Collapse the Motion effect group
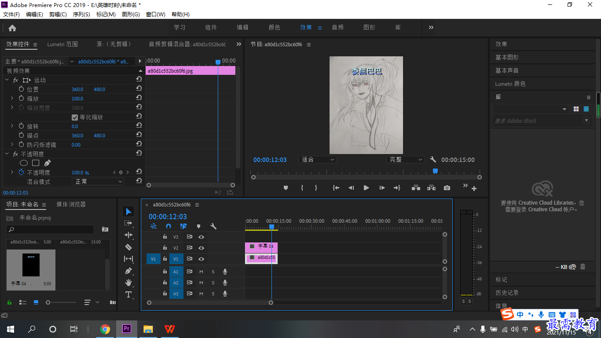The width and height of the screenshot is (601, 338). pos(7,80)
